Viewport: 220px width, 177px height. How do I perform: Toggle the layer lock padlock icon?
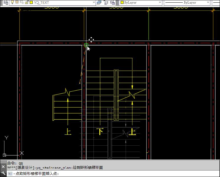(27, 2)
